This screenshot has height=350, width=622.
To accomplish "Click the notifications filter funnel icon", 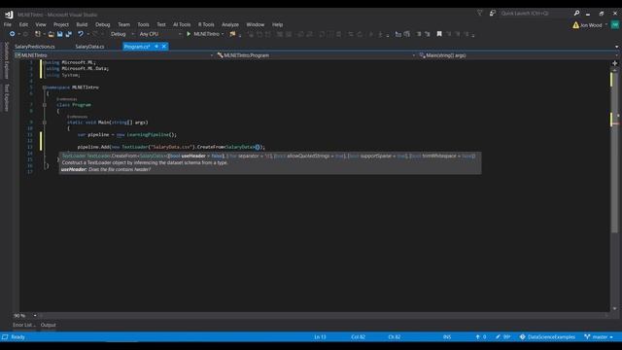I will pos(479,13).
